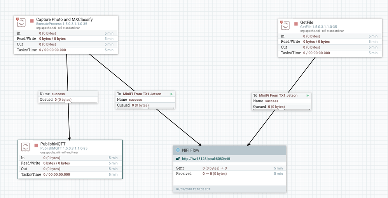Select the GetFile 1.5.0.3.1.1.0-35 type label
This screenshot has width=388, height=198.
[318, 27]
